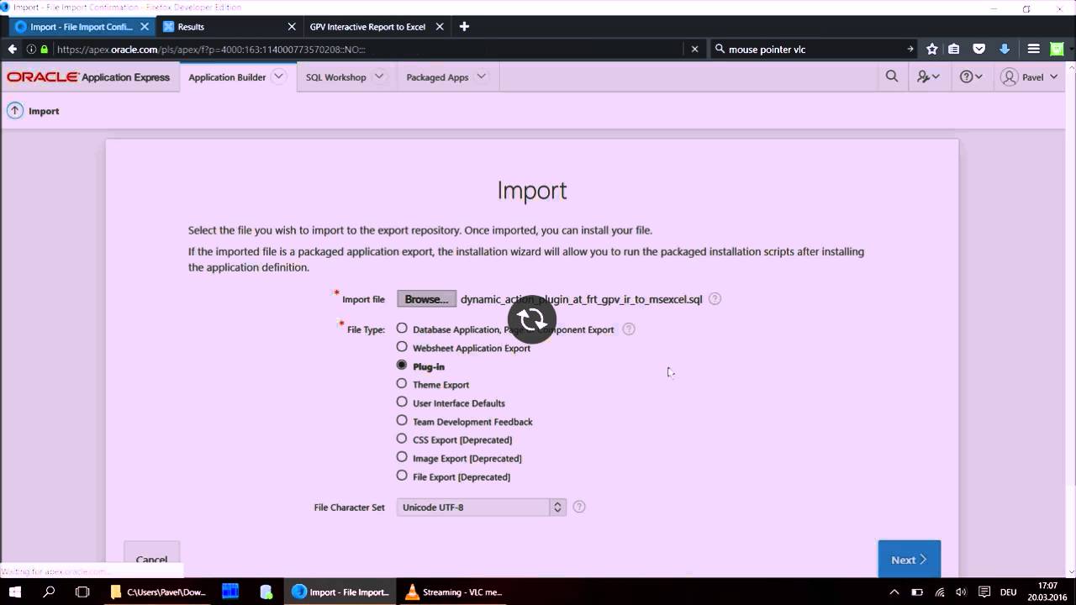Screen dimensions: 1076x605
Task: Select CSS Export [Deprecated] option
Action: (402, 439)
